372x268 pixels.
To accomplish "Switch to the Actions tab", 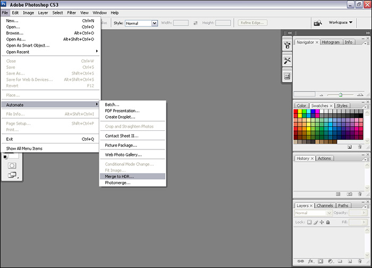I will (x=324, y=158).
